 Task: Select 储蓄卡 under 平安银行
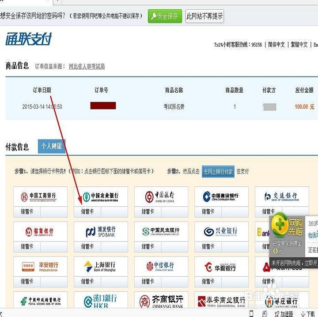(27, 282)
